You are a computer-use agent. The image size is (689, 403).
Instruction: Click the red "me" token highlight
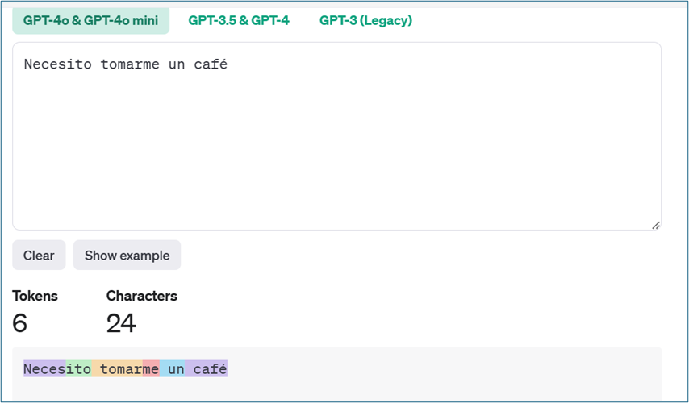click(x=151, y=369)
